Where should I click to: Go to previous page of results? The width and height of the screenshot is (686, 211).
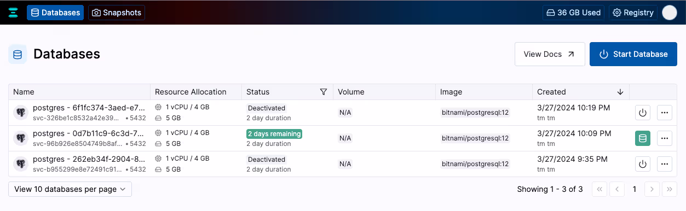pyautogui.click(x=617, y=189)
